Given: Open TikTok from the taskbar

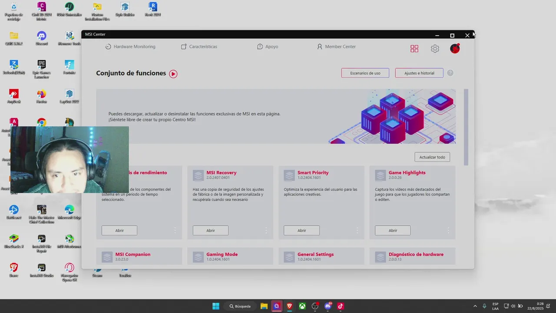Looking at the screenshot, I should click(x=340, y=306).
